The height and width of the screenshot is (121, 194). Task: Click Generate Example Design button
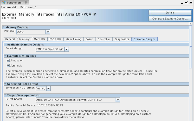coord(170,18)
